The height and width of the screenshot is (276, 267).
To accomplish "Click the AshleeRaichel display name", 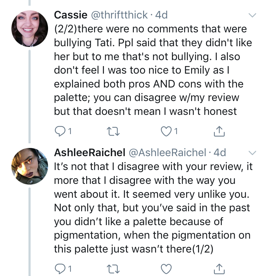I will tap(89, 153).
